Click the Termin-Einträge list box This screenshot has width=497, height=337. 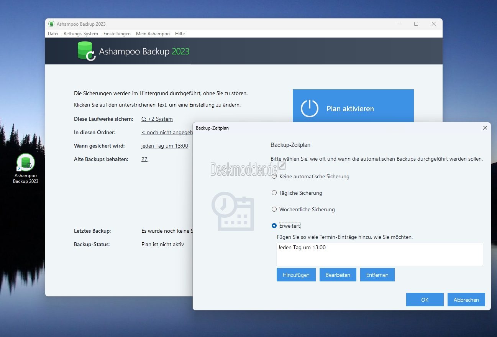(x=380, y=254)
